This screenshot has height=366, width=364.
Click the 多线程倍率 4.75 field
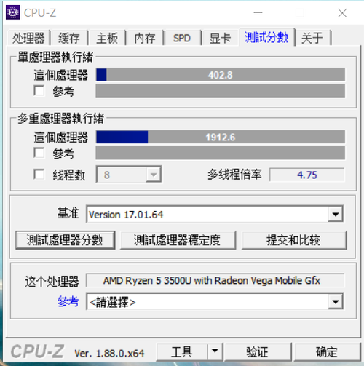coord(307,175)
